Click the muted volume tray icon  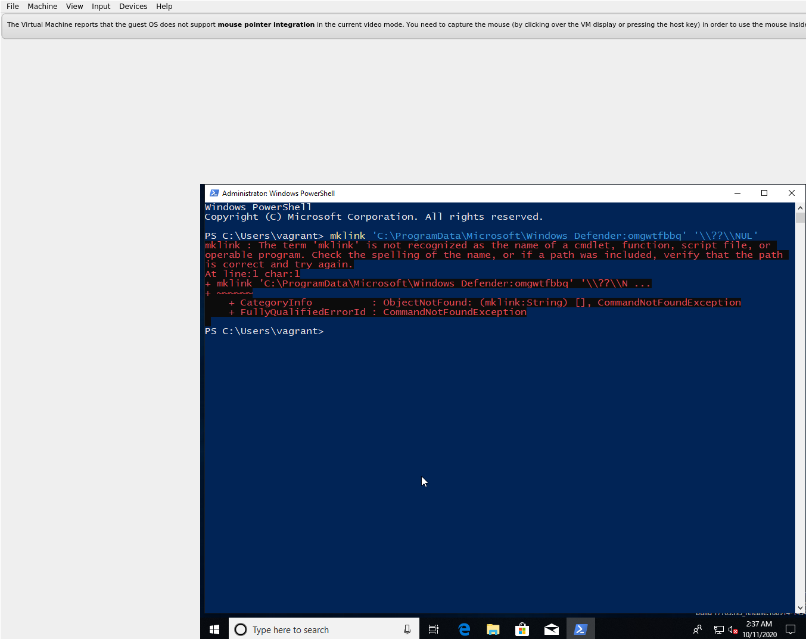(x=733, y=629)
